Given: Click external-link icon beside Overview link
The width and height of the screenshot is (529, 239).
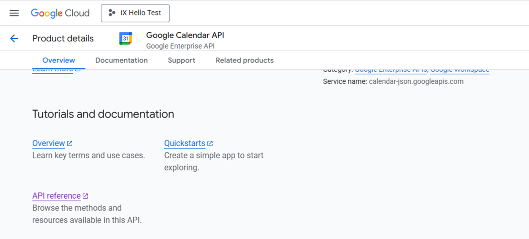Looking at the screenshot, I should 70,143.
